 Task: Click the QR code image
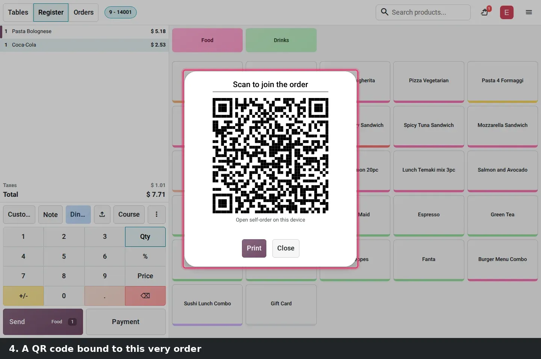(270, 156)
